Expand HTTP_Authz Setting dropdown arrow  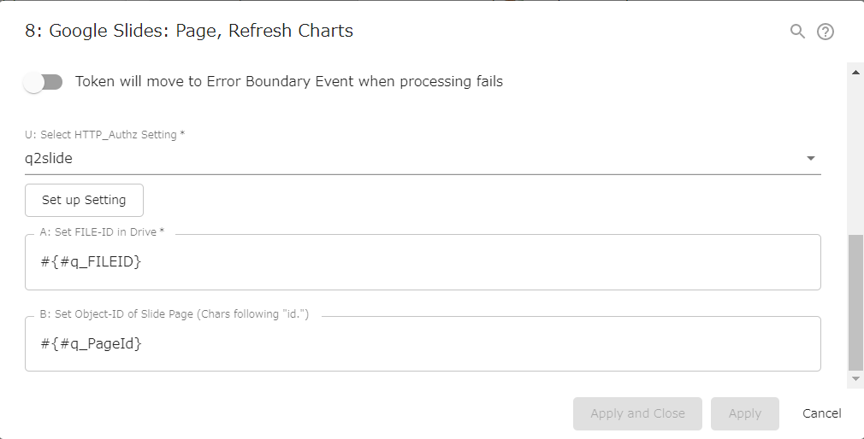[810, 159]
